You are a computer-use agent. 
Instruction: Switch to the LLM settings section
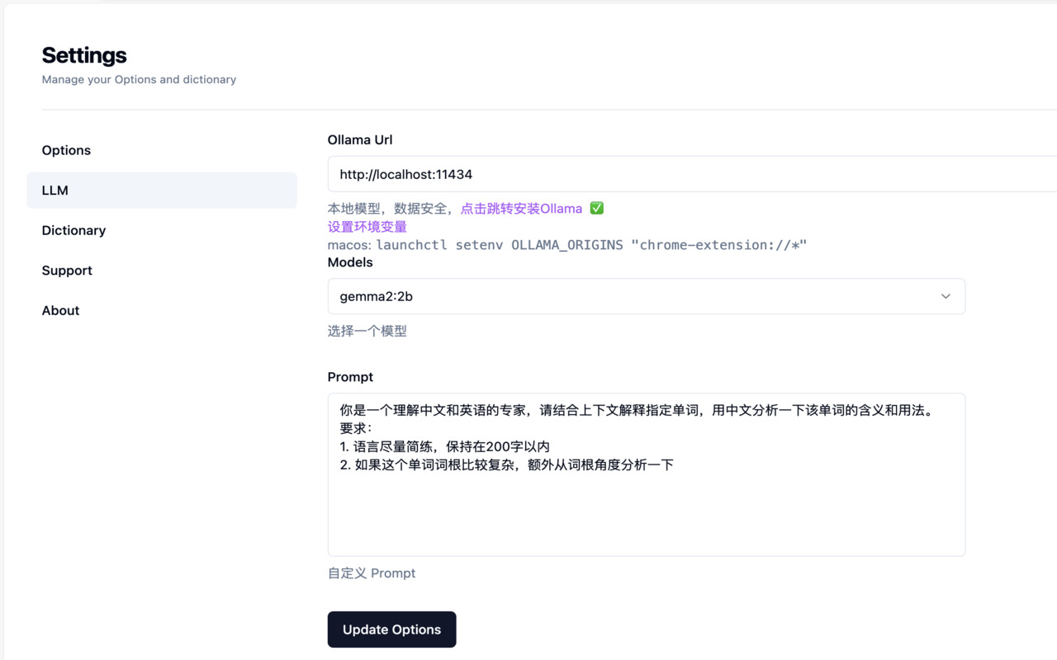55,190
